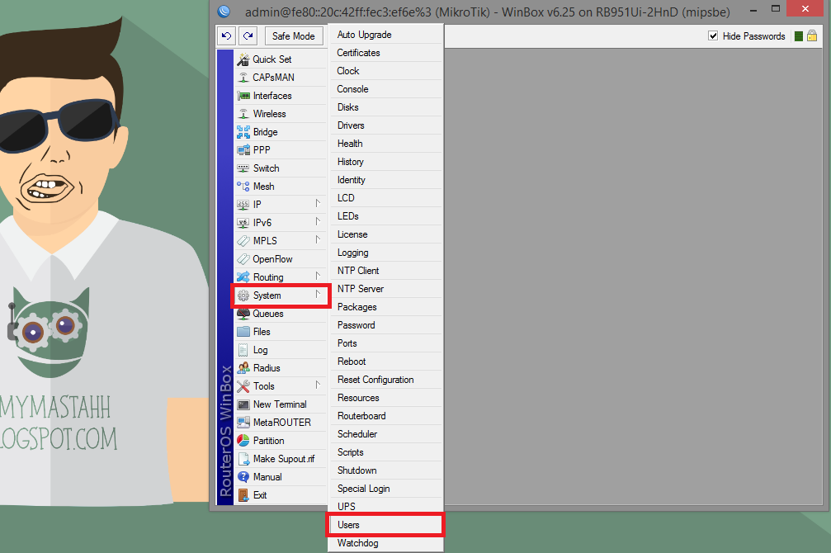Select Password in System submenu
This screenshot has width=831, height=553.
pos(386,325)
